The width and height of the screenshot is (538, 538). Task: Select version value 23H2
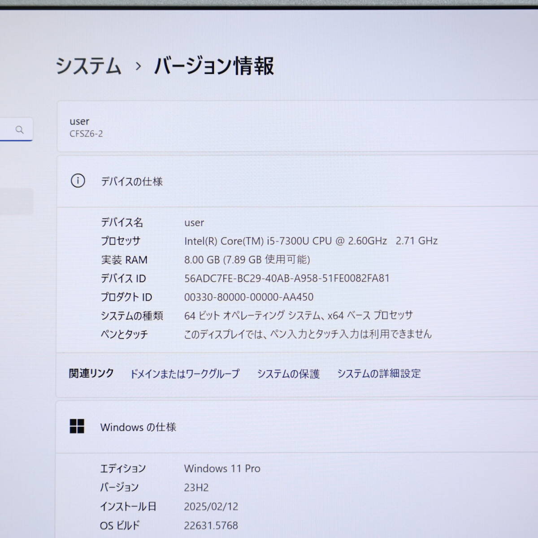(196, 487)
